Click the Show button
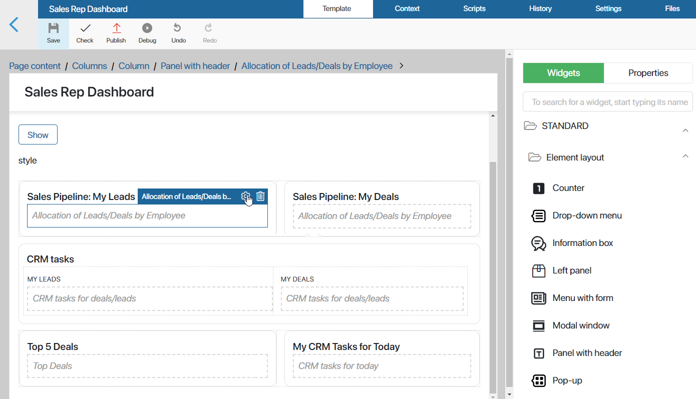Image resolution: width=696 pixels, height=399 pixels. [x=38, y=135]
